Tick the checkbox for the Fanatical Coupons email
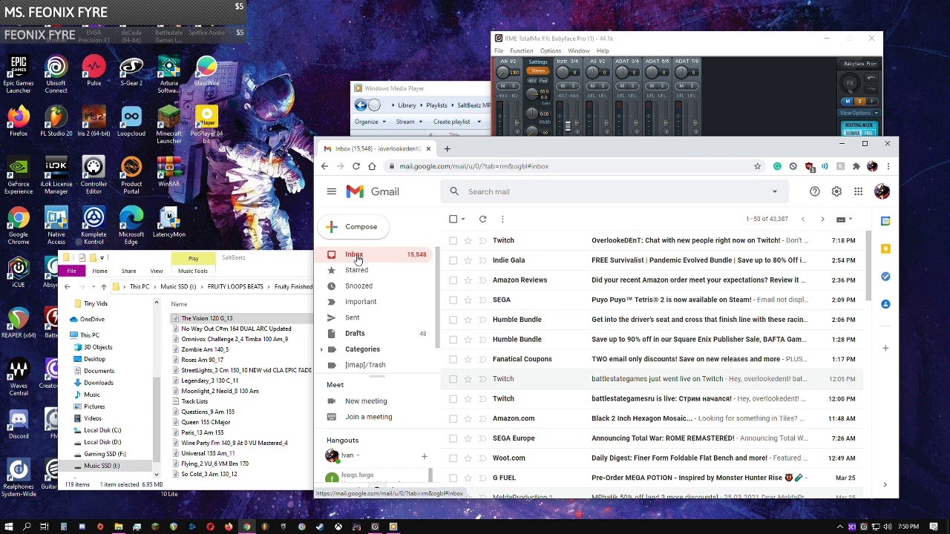Viewport: 950px width, 534px height. [x=453, y=359]
